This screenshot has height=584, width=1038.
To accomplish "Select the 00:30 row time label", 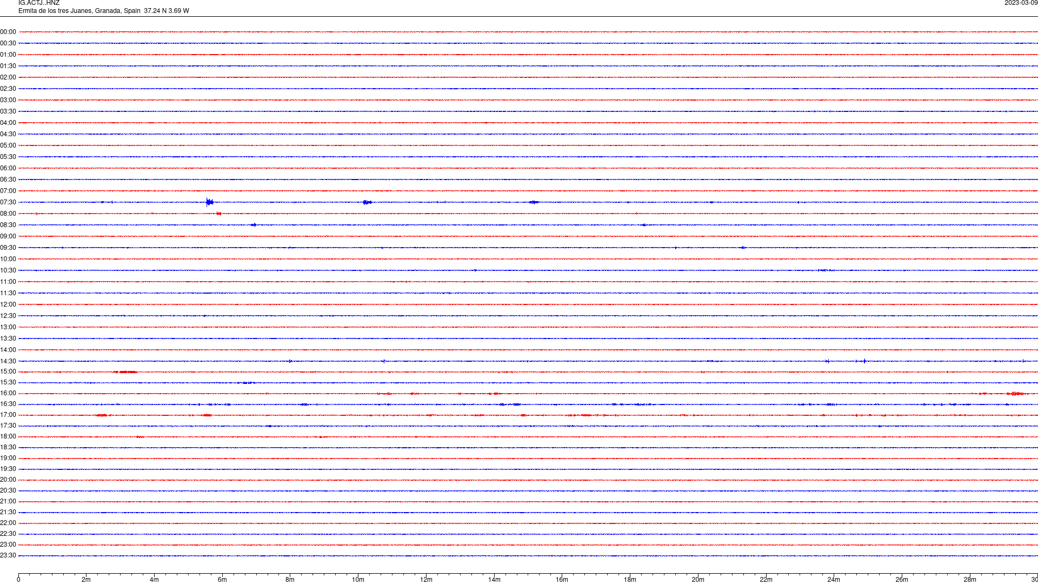I will [x=8, y=43].
